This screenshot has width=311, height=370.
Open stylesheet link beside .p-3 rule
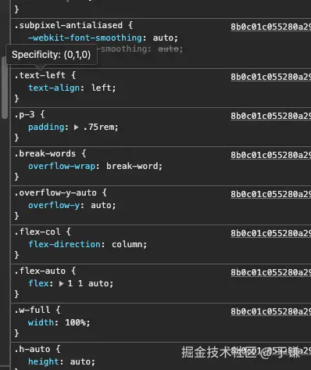point(270,116)
